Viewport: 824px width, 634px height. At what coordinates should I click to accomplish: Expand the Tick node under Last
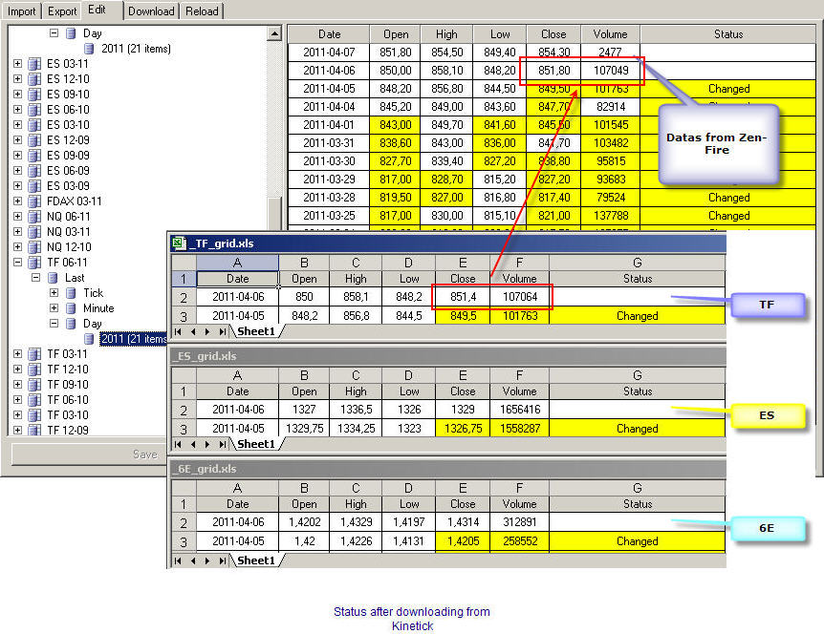pos(54,292)
